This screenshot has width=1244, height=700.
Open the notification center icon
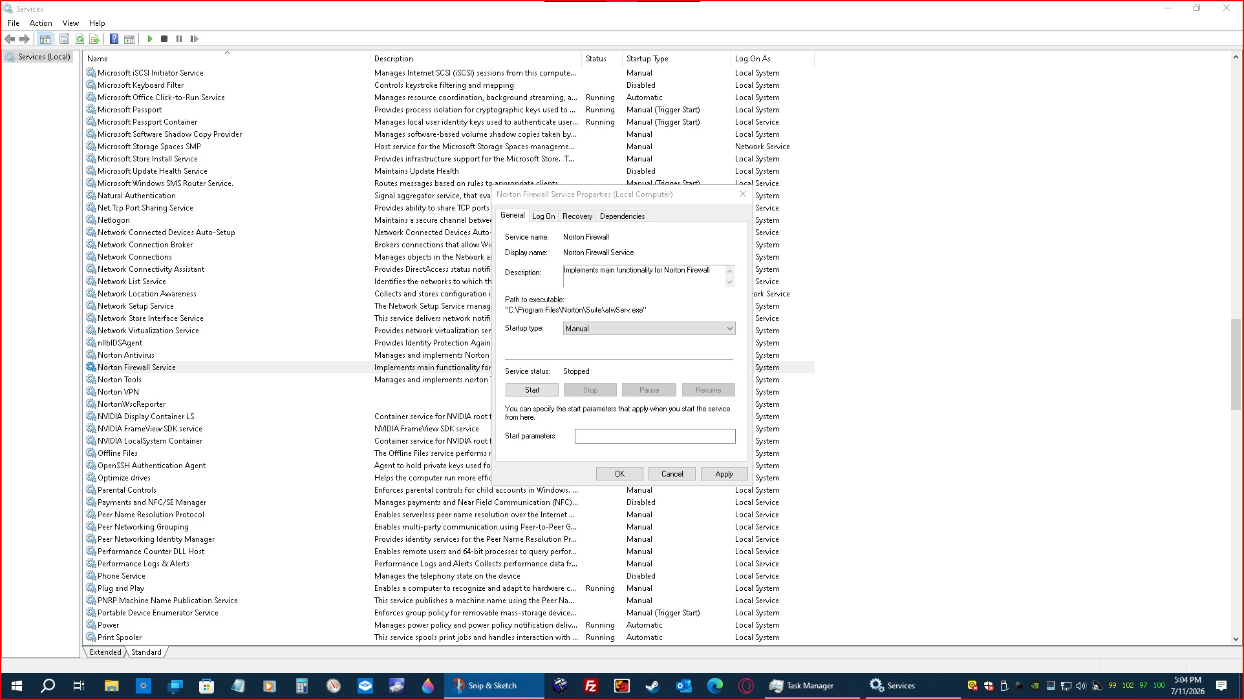pyautogui.click(x=1221, y=686)
